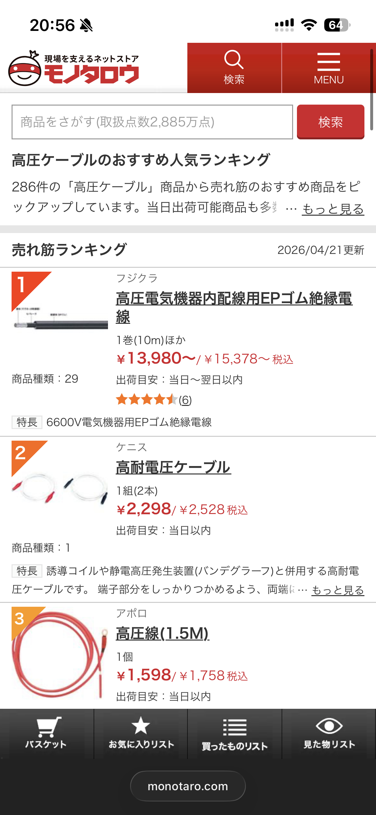Click the five-star rating icons
Viewport: 376px width, 815px height.
point(147,400)
